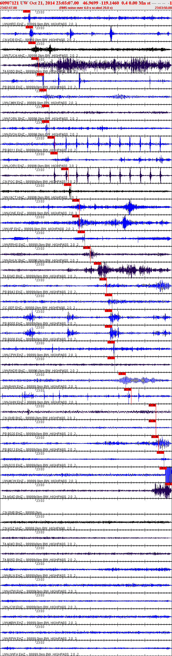Select the pick marker on F05D trace
The height and width of the screenshot is (656, 172).
(x=35, y=59)
